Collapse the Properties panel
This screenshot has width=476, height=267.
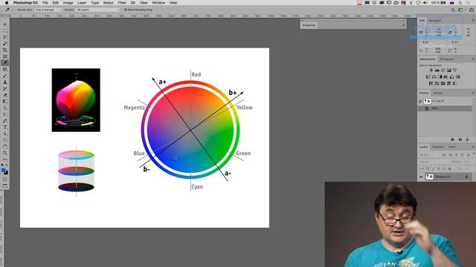(404, 20)
